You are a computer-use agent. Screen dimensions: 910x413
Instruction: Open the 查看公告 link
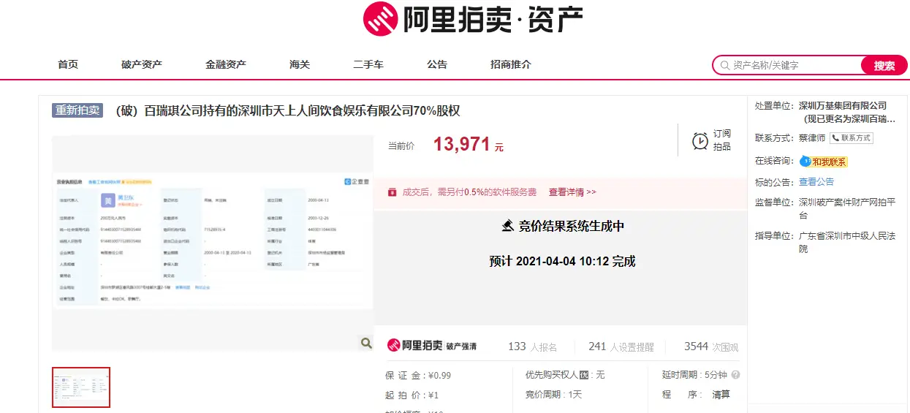tap(816, 182)
